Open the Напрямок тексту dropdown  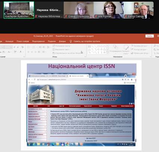(x=62, y=46)
